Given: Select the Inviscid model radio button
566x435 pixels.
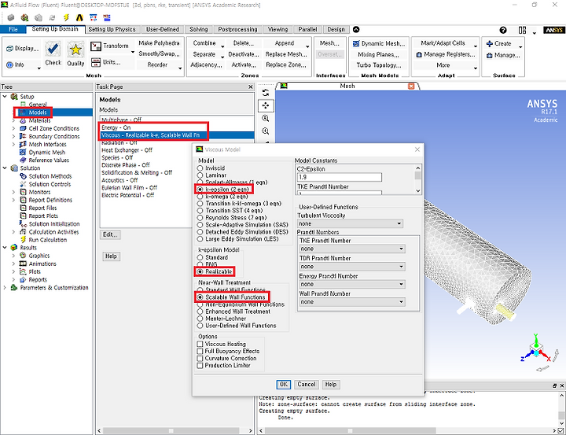Looking at the screenshot, I should point(200,168).
